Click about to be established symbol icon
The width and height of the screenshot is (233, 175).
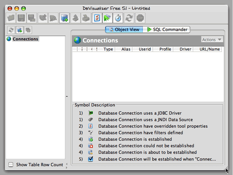click(91, 152)
